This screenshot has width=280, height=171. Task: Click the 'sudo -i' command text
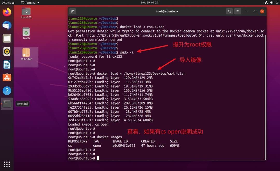point(127,52)
